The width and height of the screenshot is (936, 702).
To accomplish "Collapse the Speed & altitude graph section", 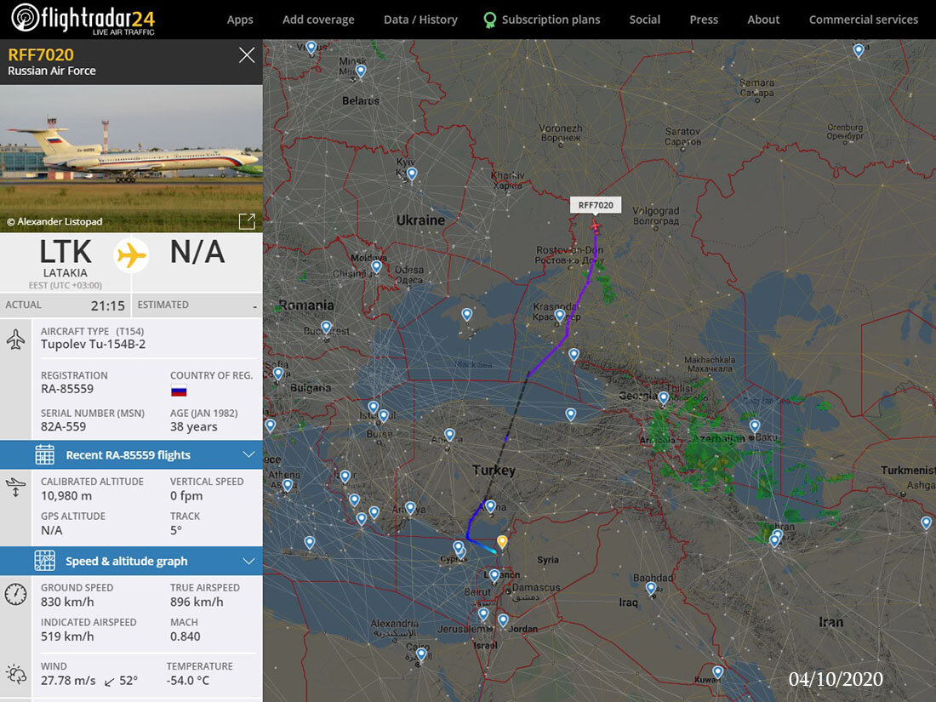I will [249, 561].
